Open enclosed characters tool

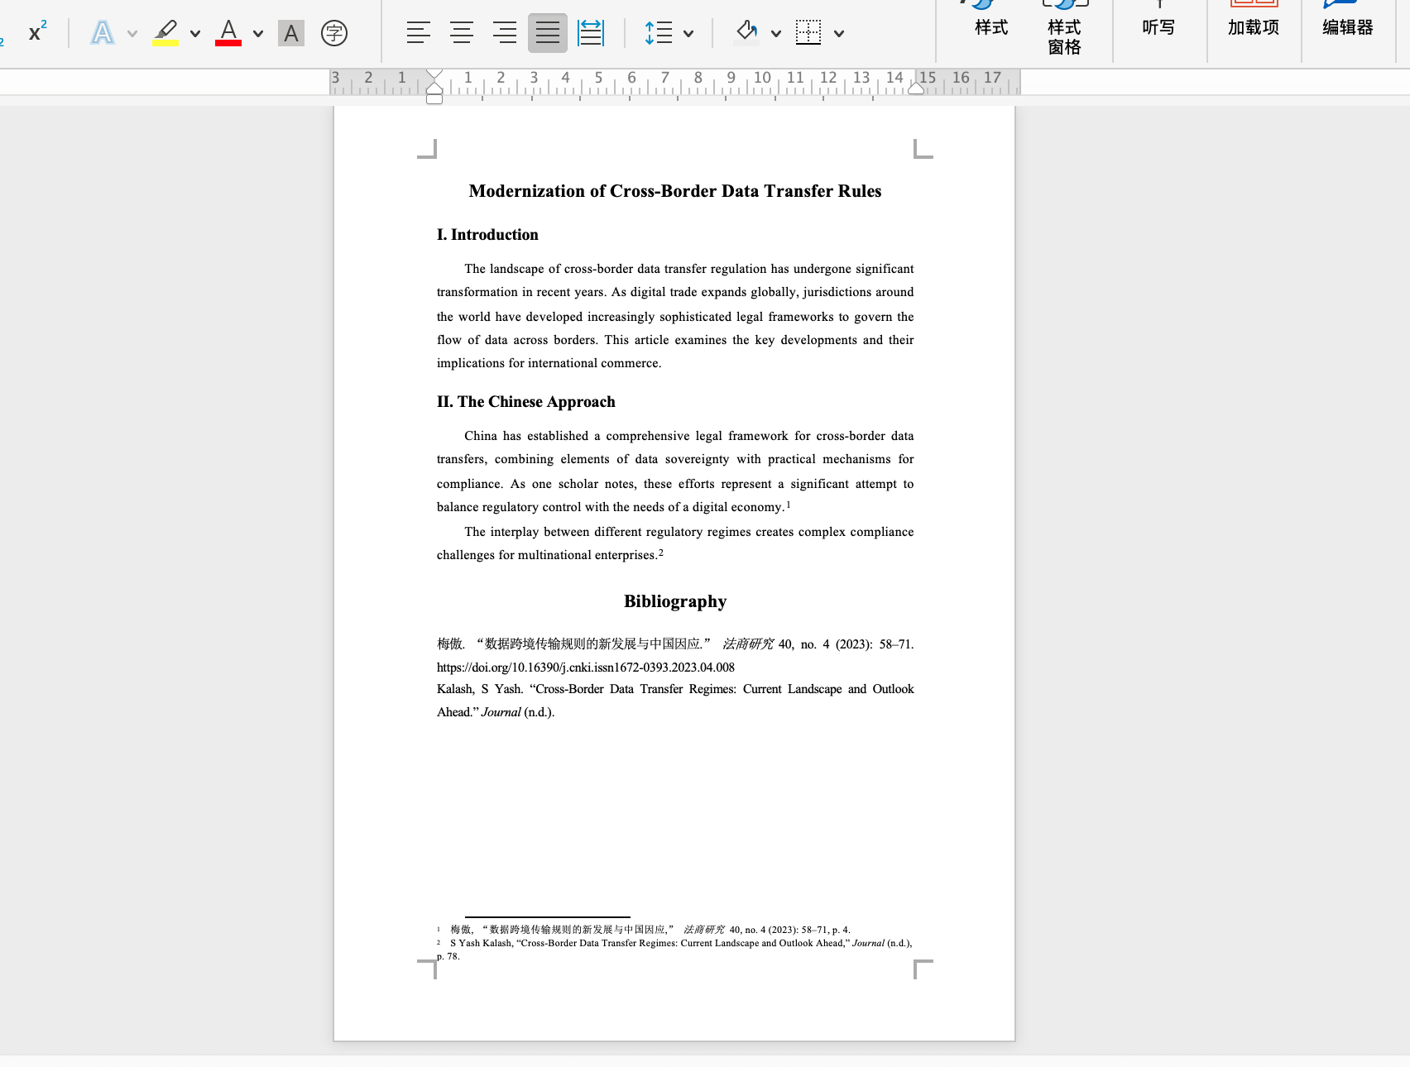(x=334, y=33)
